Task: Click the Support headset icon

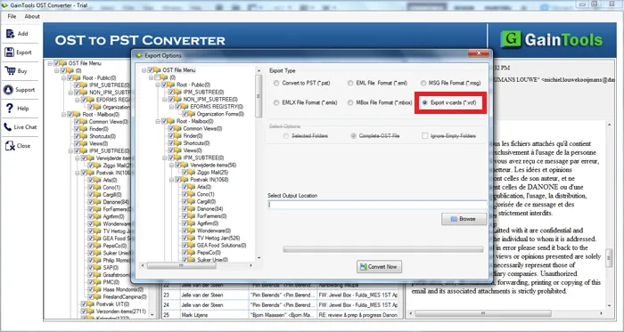Action: [8, 90]
